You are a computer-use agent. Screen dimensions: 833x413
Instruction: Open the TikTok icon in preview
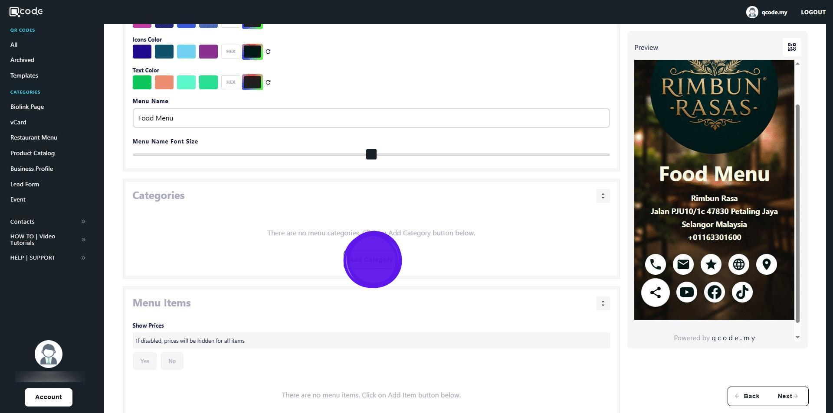coord(742,293)
